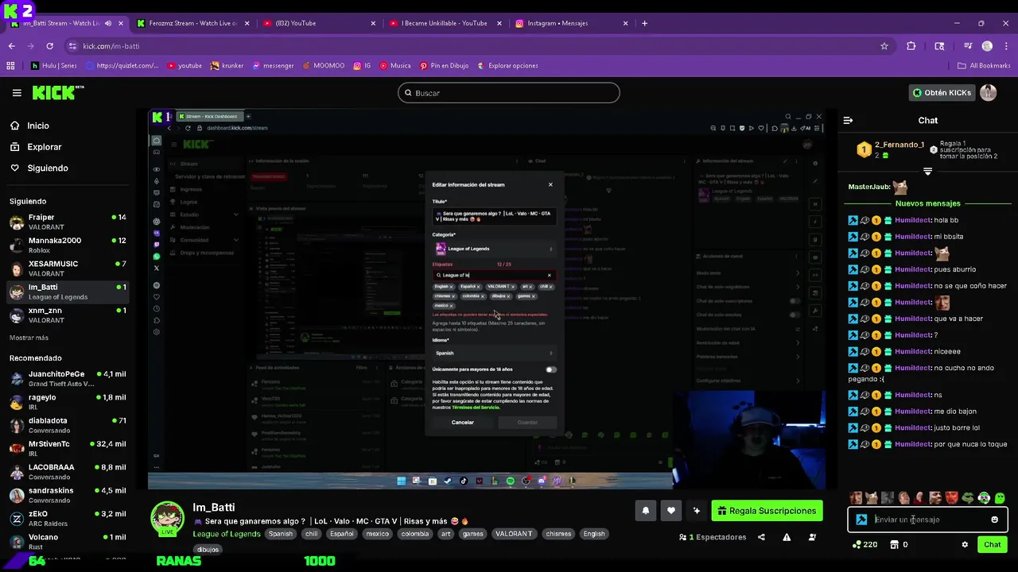This screenshot has width=1018, height=572.
Task: Select the VALORANT stream tag
Action: click(x=514, y=534)
